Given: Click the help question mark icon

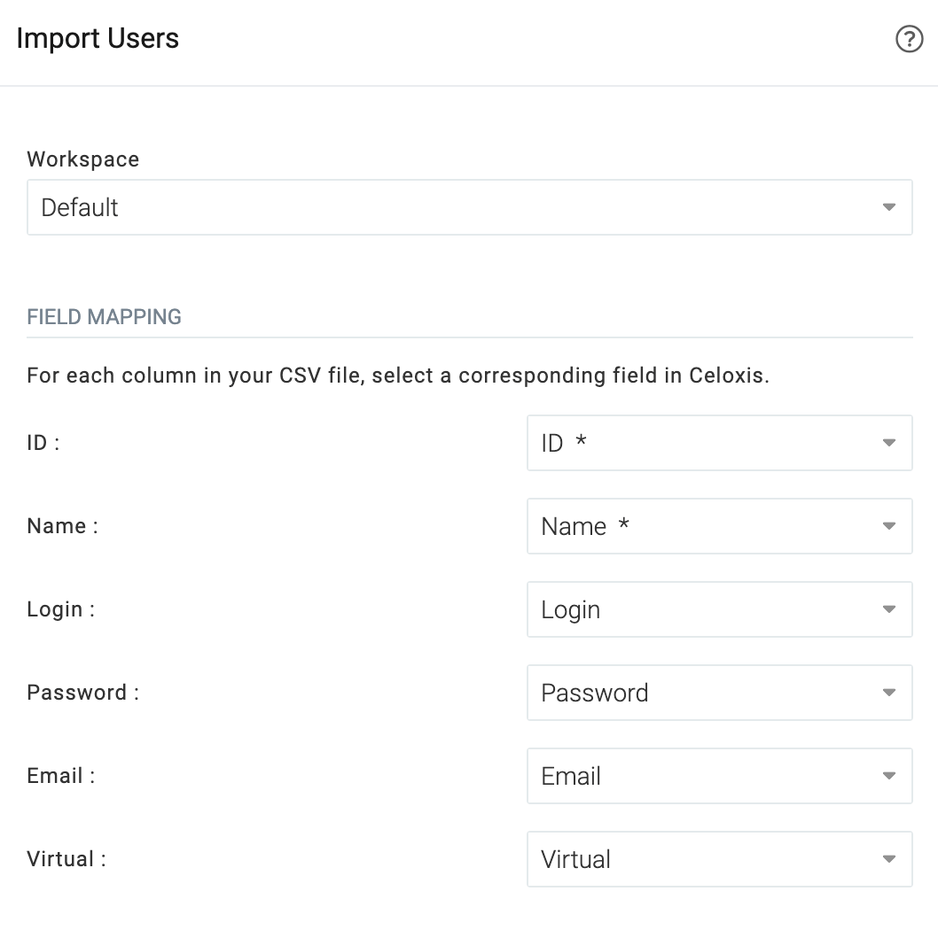Looking at the screenshot, I should [x=910, y=39].
